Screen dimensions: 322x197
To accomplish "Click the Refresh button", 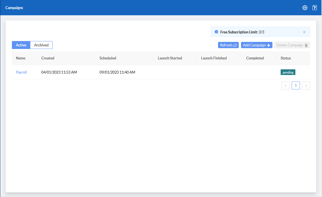I will pyautogui.click(x=228, y=45).
